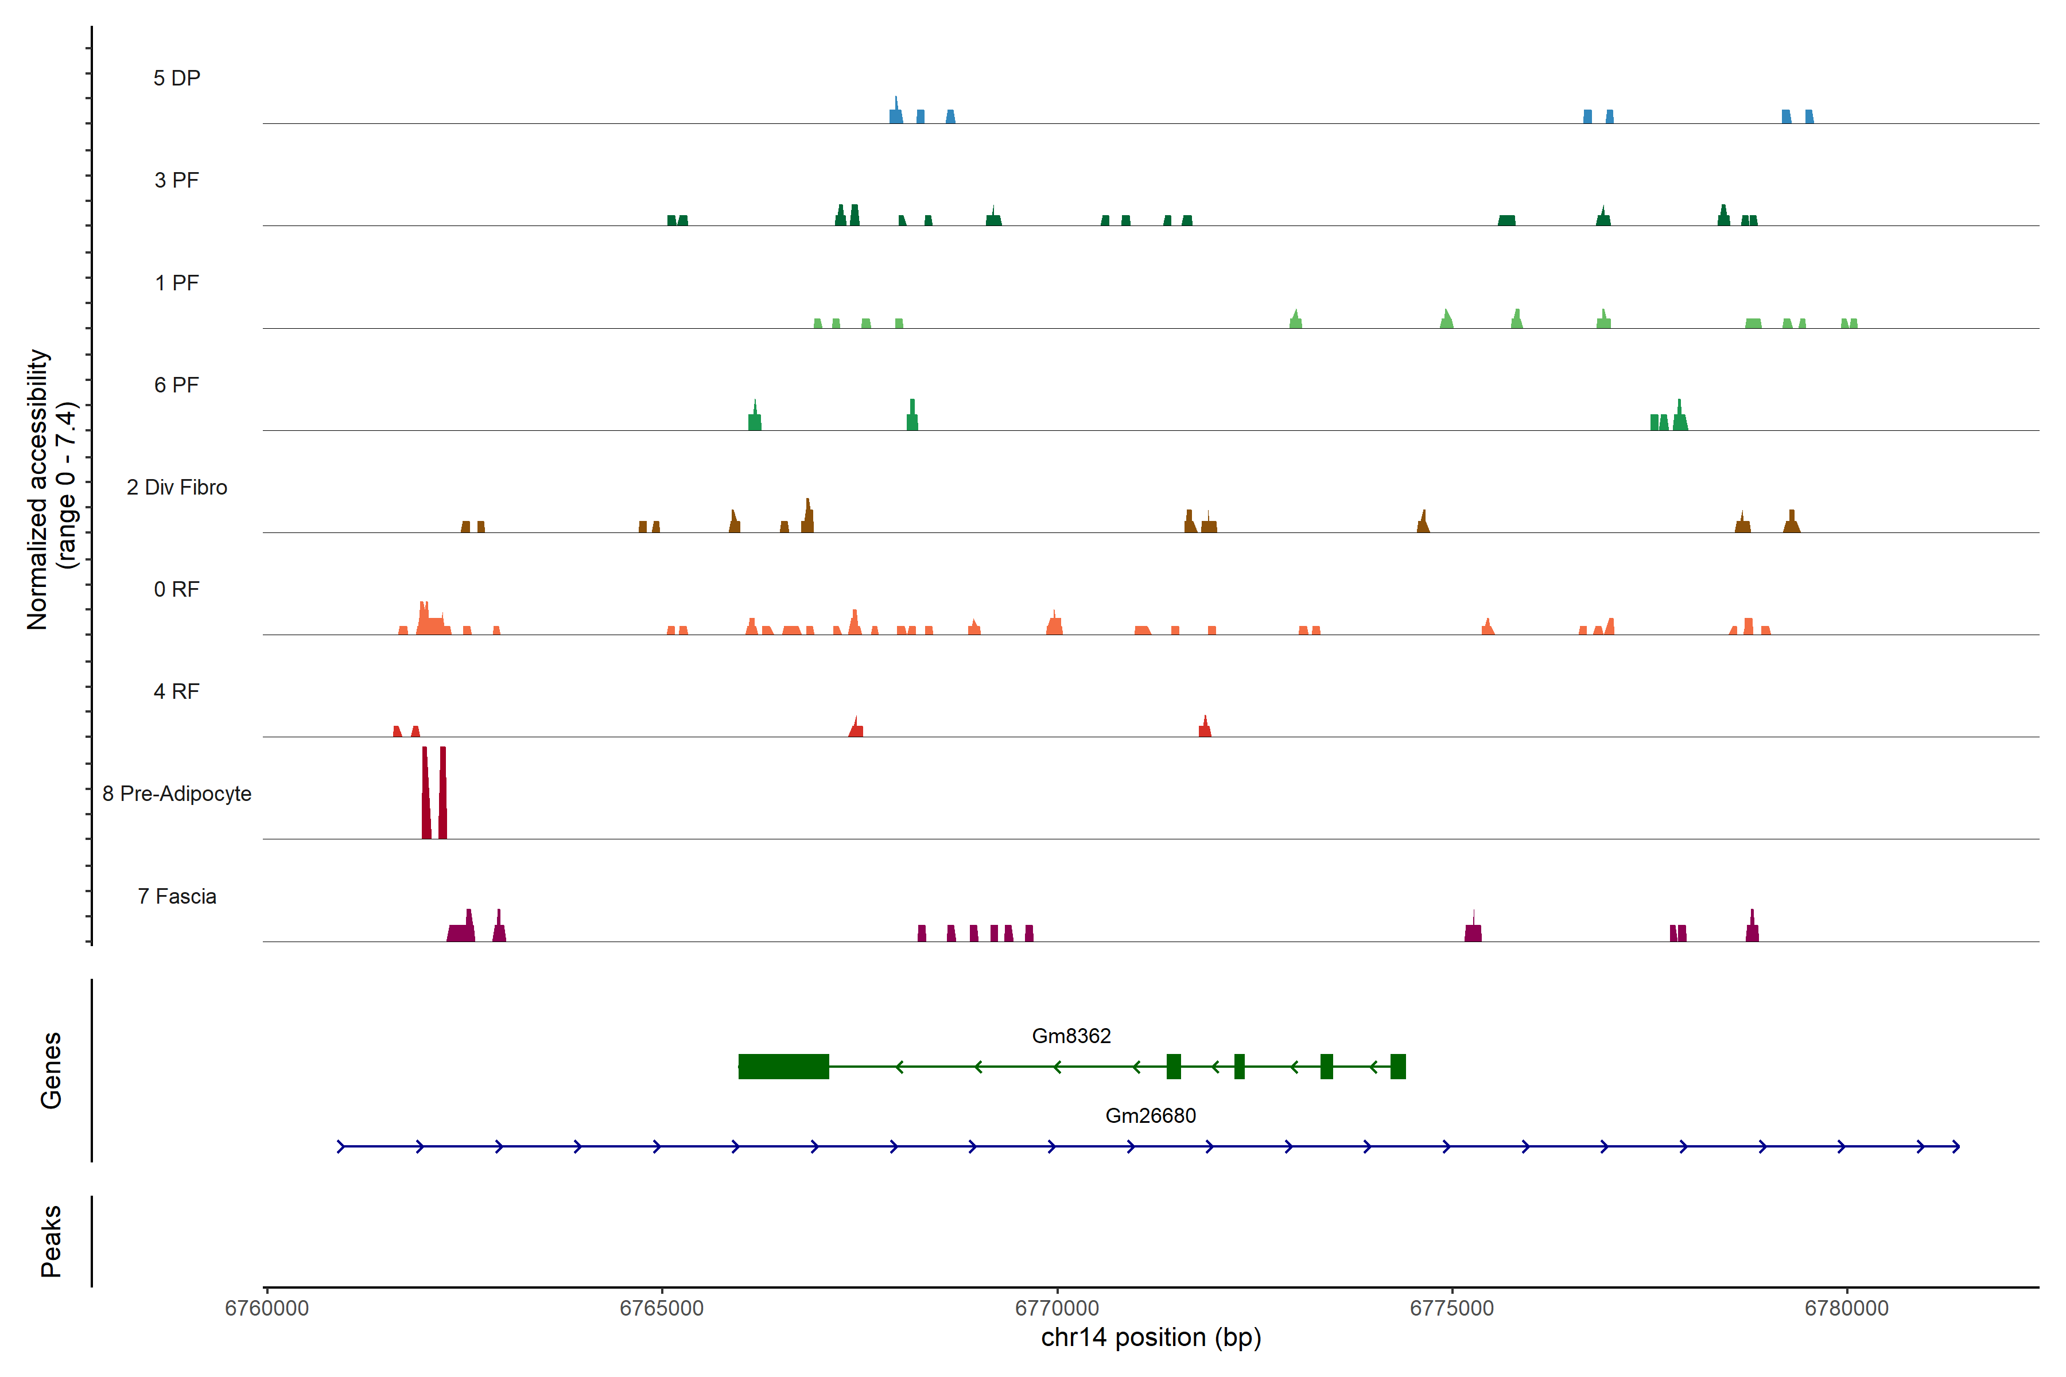Click the 6765000 x-axis tick label
The image size is (2066, 1377).
(662, 1309)
